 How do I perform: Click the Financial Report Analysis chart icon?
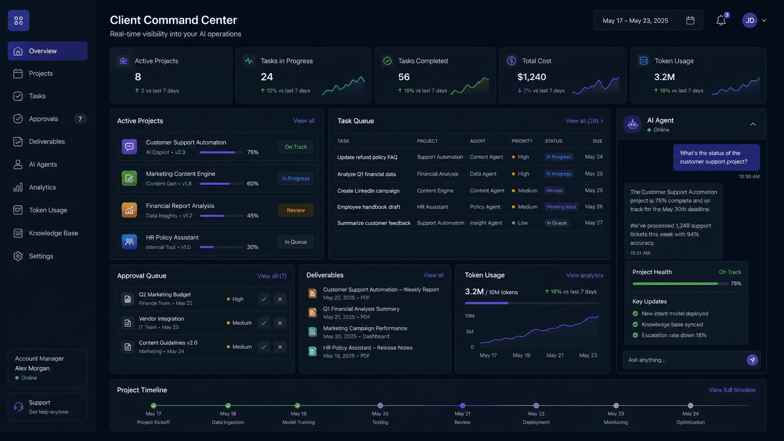pyautogui.click(x=129, y=210)
